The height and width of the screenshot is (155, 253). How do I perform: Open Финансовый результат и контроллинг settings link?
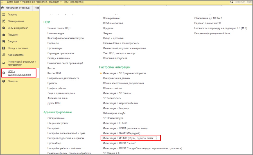coord(125,48)
